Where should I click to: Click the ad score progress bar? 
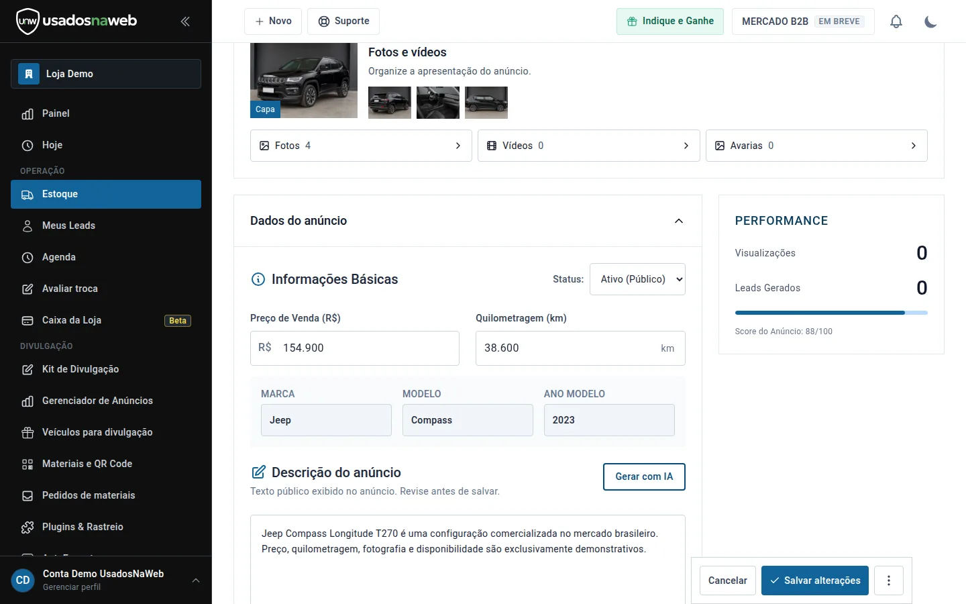pos(831,313)
